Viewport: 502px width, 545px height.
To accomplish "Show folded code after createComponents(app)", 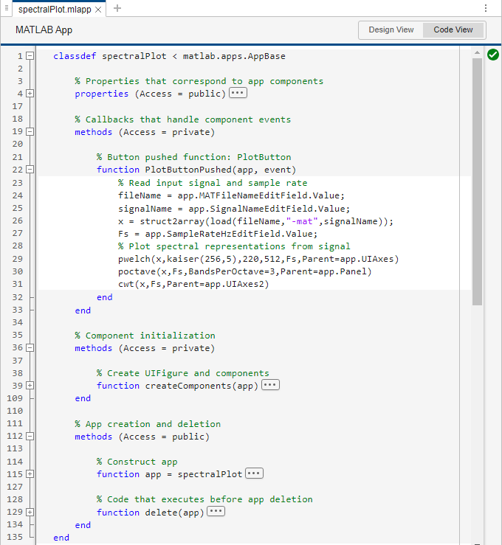I will pos(270,385).
